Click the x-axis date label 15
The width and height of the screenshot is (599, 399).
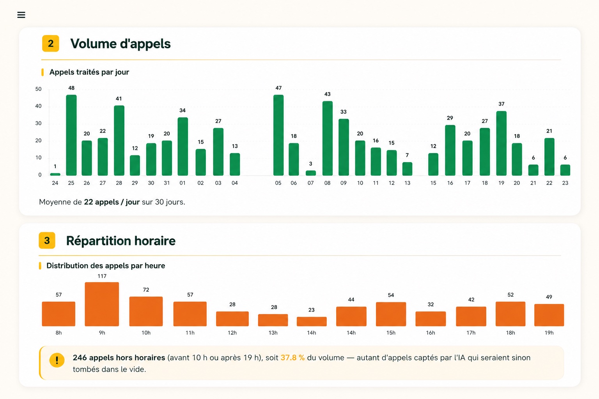coord(433,183)
